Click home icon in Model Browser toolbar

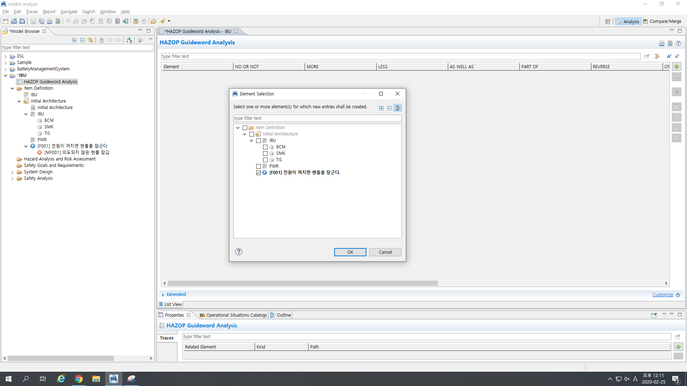pyautogui.click(x=102, y=40)
